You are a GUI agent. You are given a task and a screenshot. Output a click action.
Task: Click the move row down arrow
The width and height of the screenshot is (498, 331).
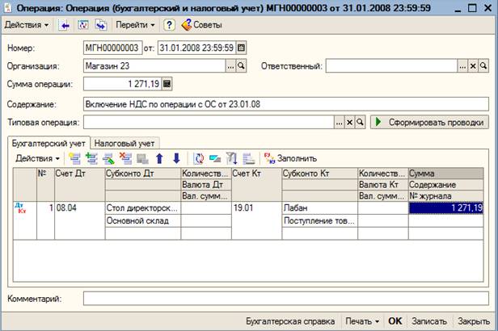click(x=176, y=158)
